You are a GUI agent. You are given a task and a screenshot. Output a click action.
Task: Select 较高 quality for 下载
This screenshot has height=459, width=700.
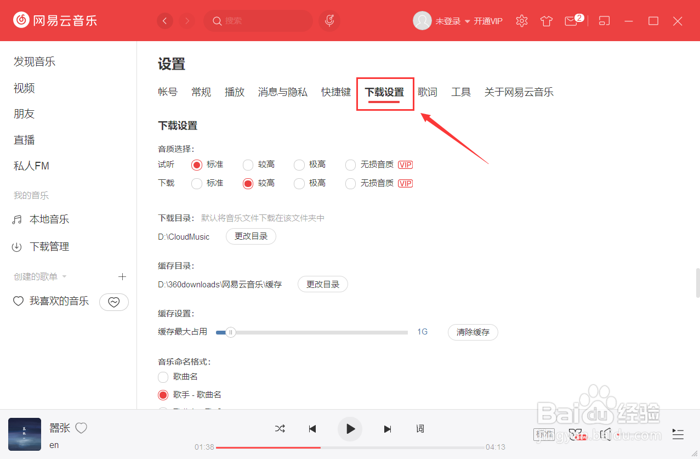(248, 184)
